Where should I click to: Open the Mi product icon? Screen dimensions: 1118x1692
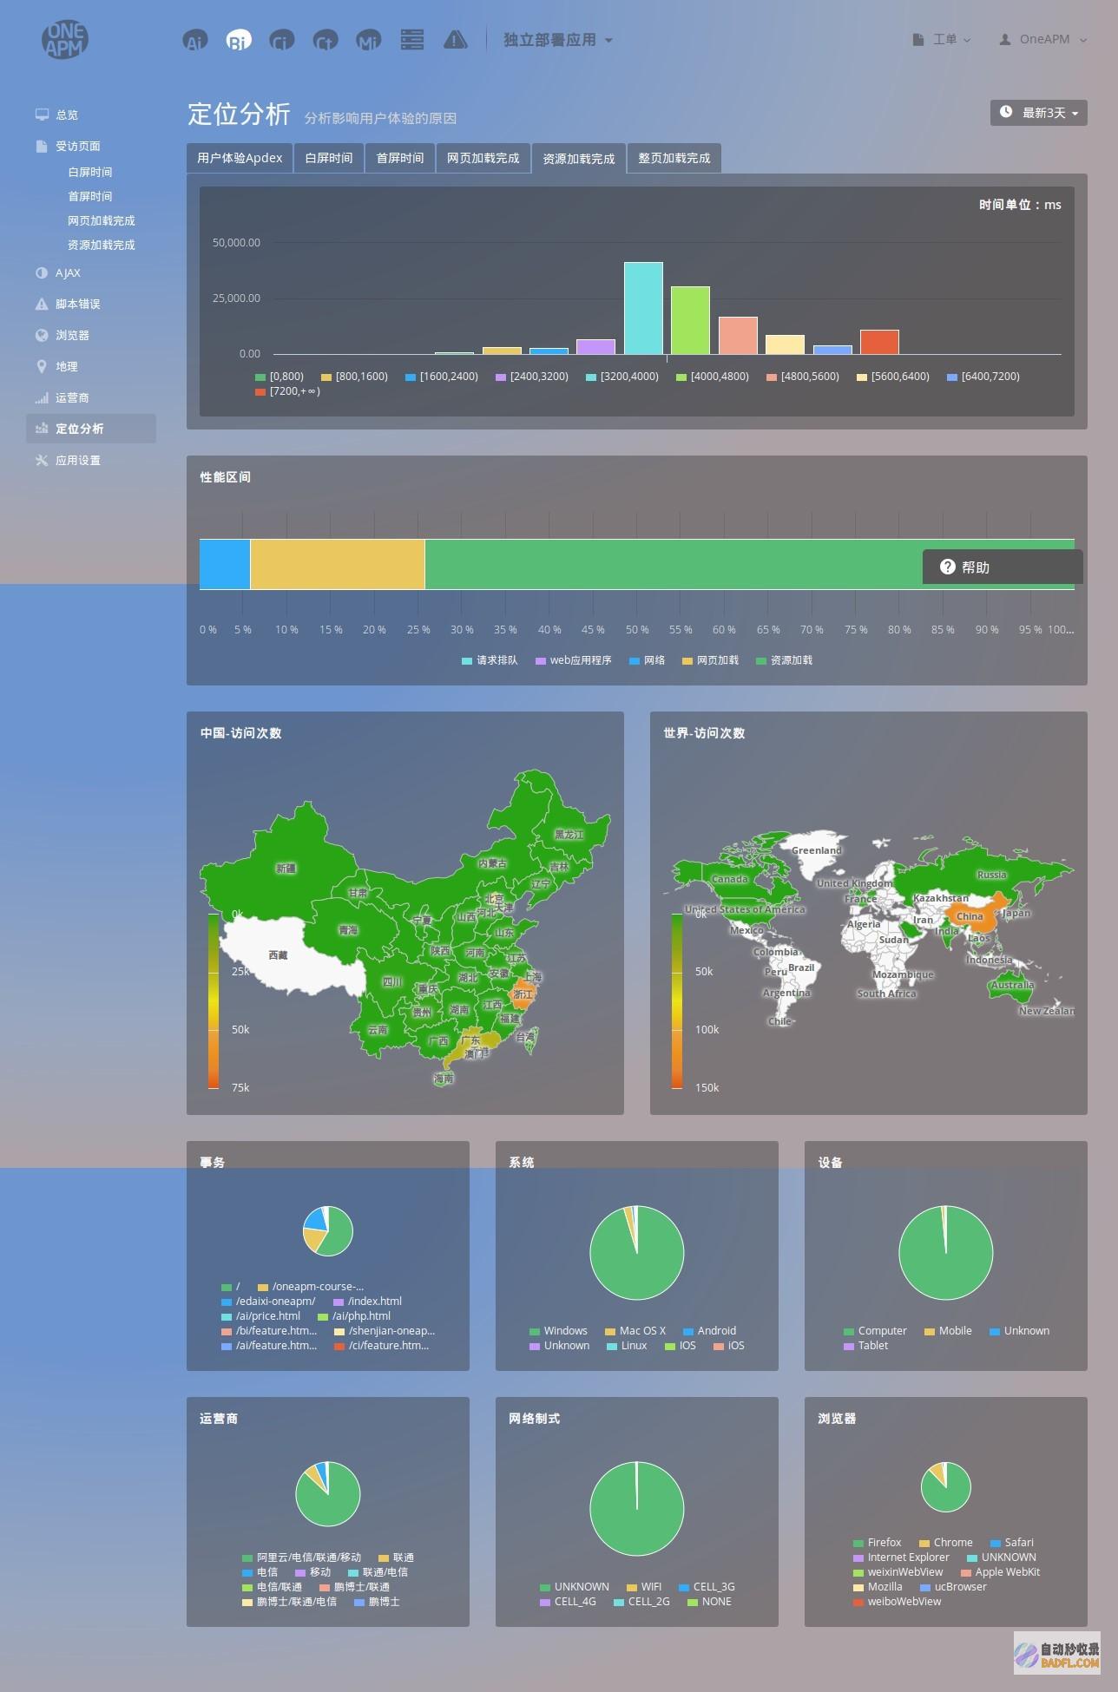pos(369,40)
